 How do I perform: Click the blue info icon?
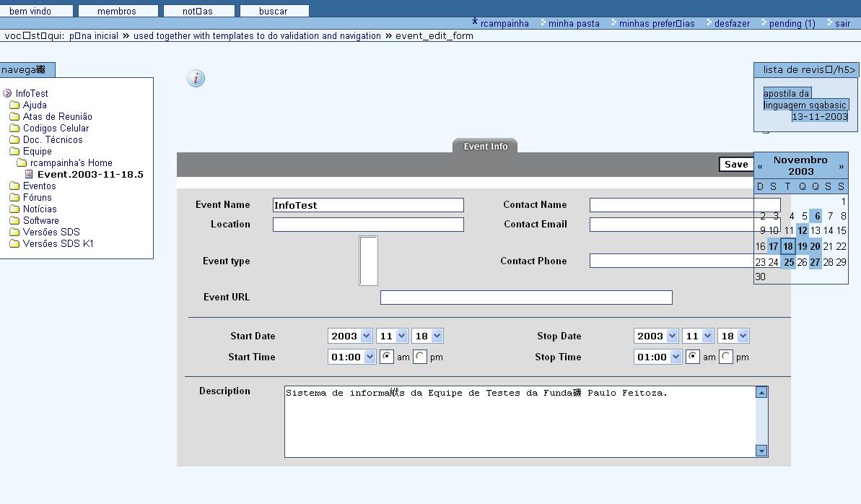tap(196, 79)
